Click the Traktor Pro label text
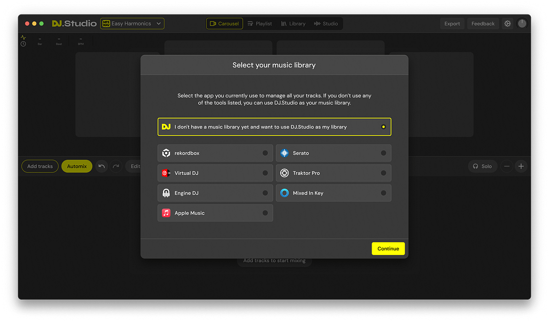549x321 pixels. (x=306, y=173)
